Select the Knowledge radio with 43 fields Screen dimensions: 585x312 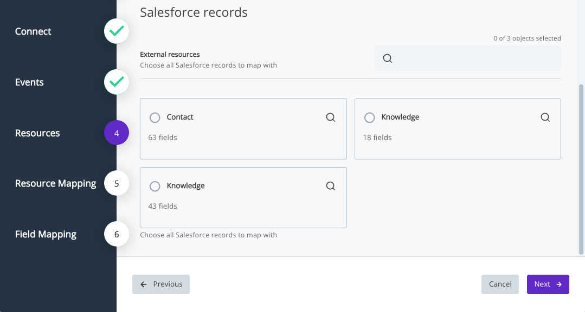[x=155, y=186]
